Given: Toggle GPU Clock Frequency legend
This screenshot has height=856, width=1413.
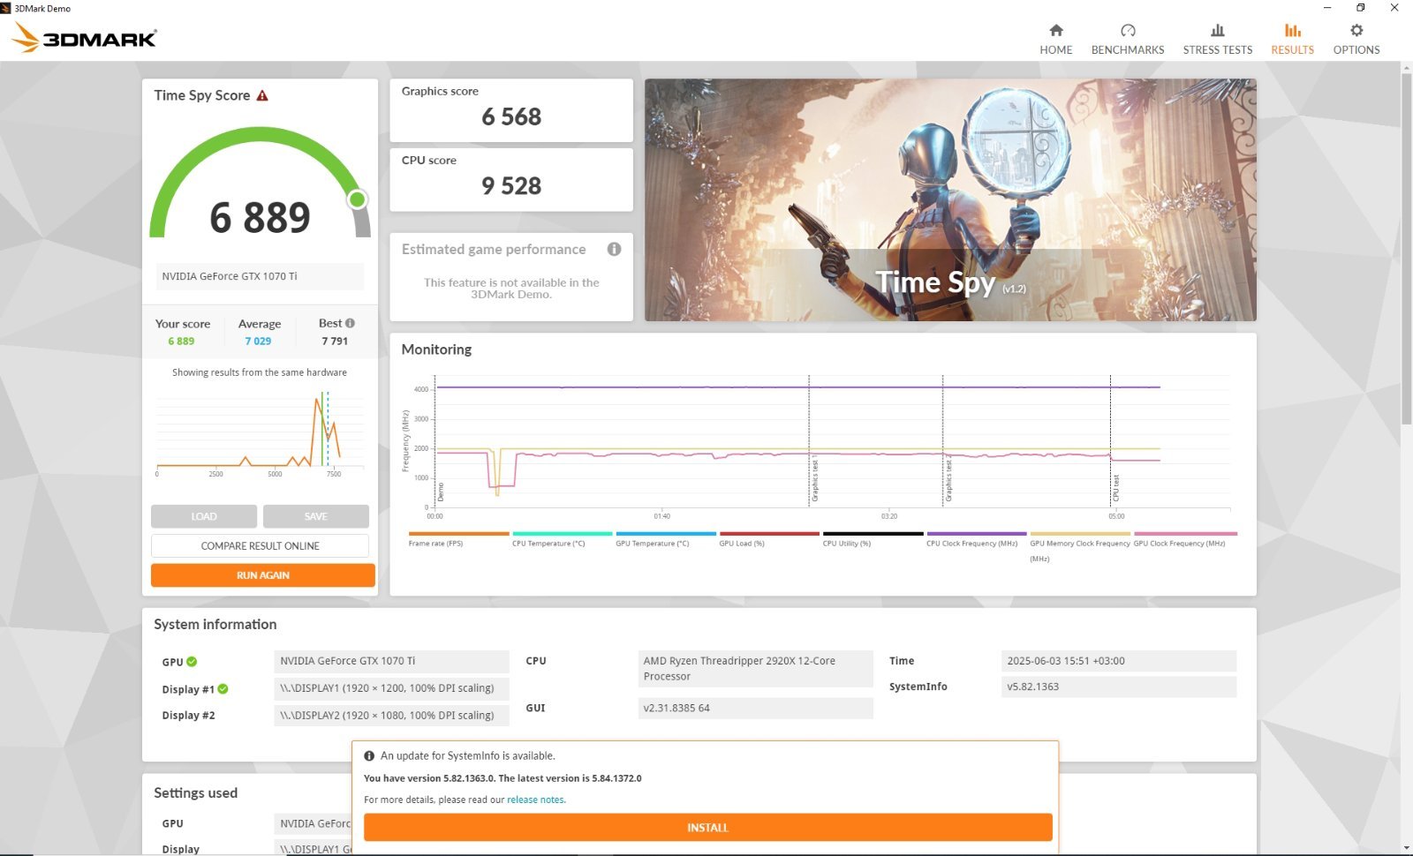Looking at the screenshot, I should click(1185, 539).
